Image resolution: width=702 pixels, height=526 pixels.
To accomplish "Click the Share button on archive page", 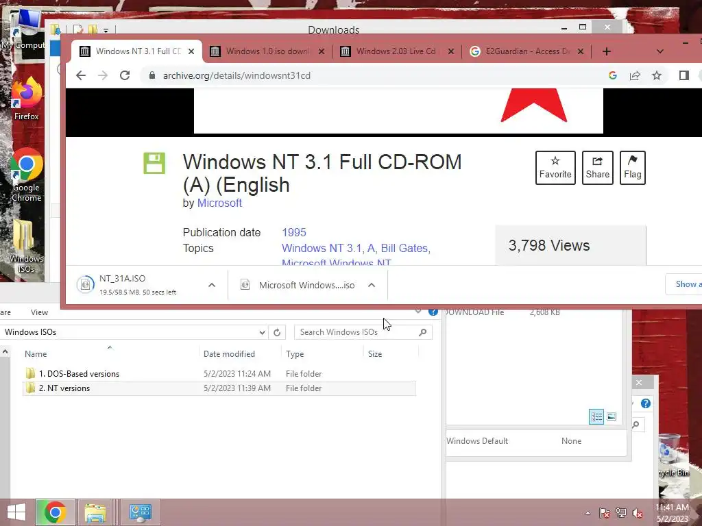I will point(598,168).
